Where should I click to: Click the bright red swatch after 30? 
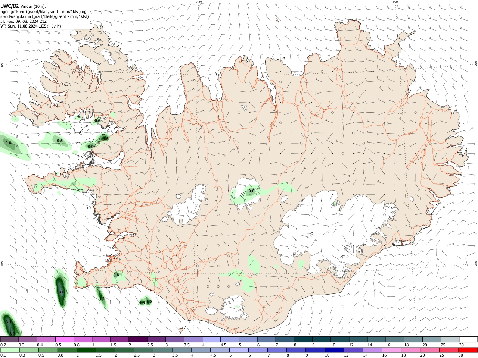coord(468,350)
